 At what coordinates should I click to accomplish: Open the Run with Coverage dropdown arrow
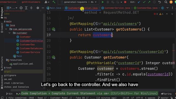[121, 2]
